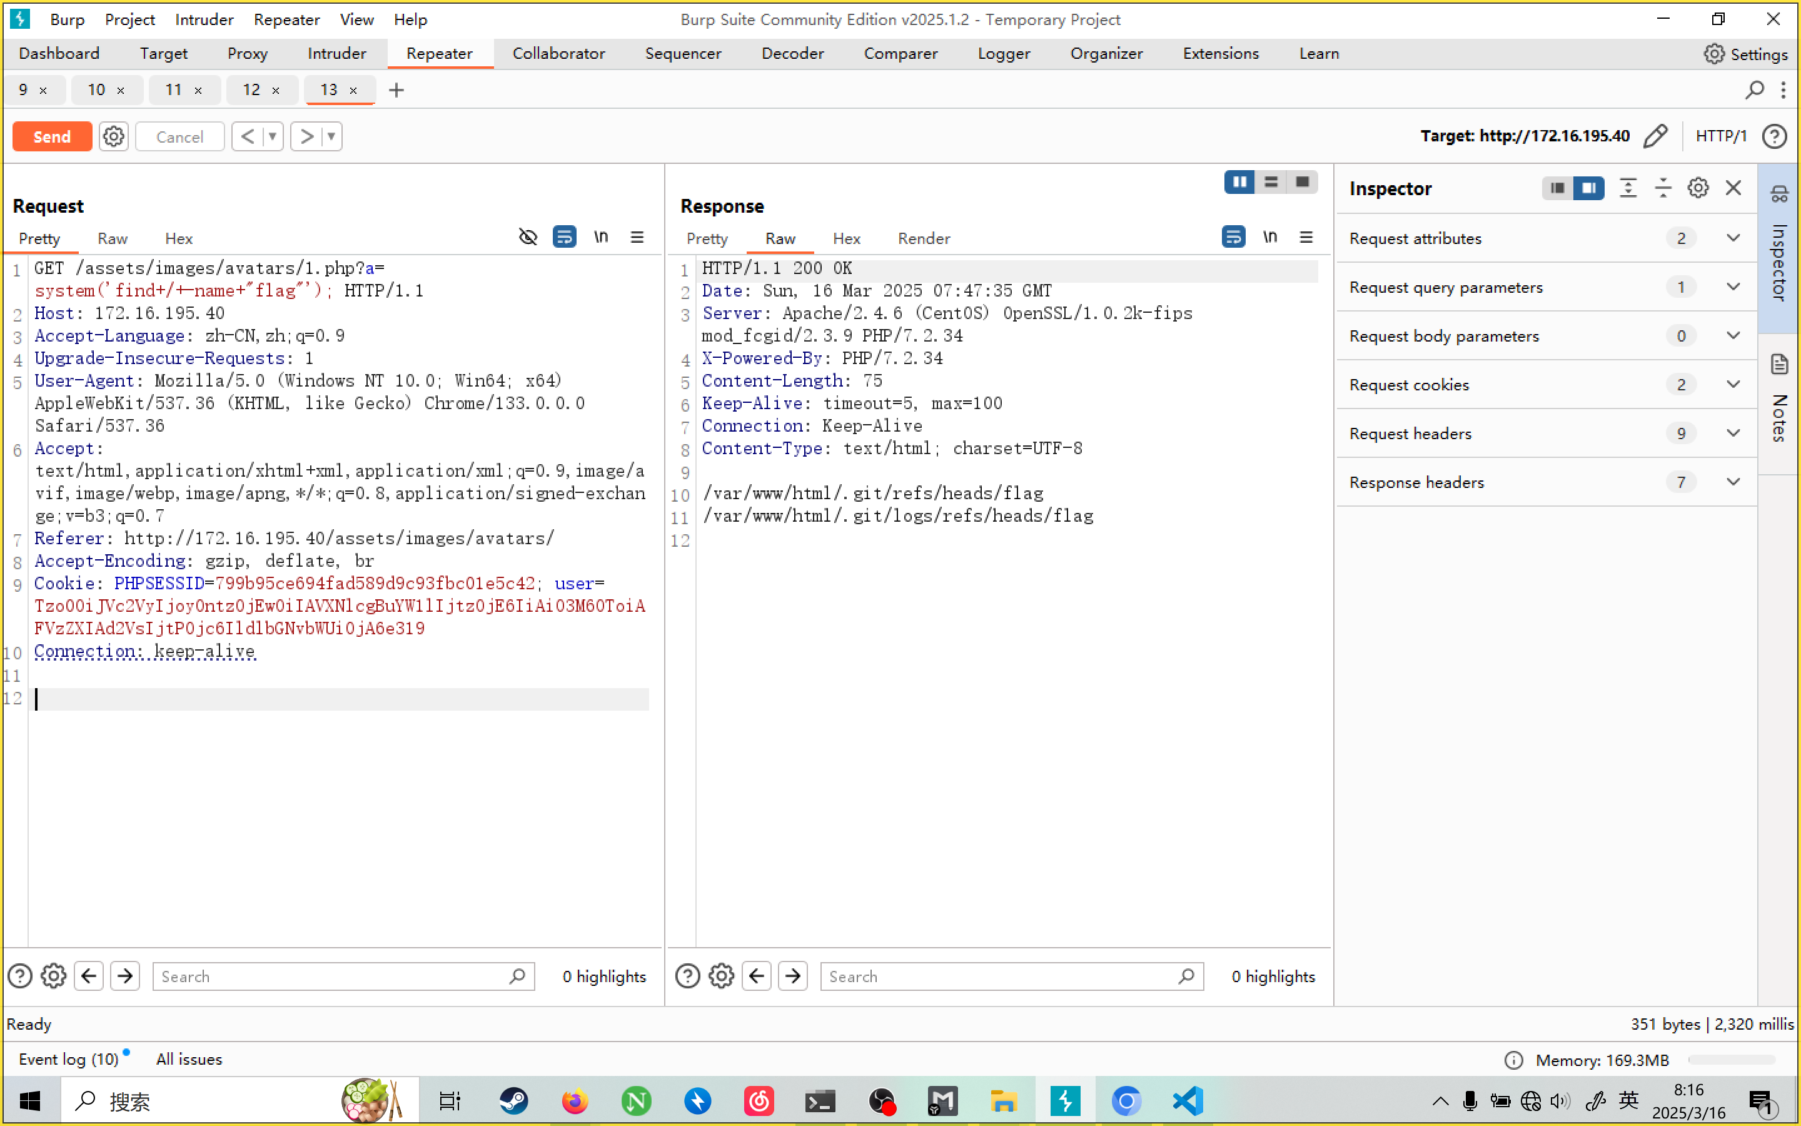Toggle line wrap in Response pane
This screenshot has width=1801, height=1126.
1233,238
